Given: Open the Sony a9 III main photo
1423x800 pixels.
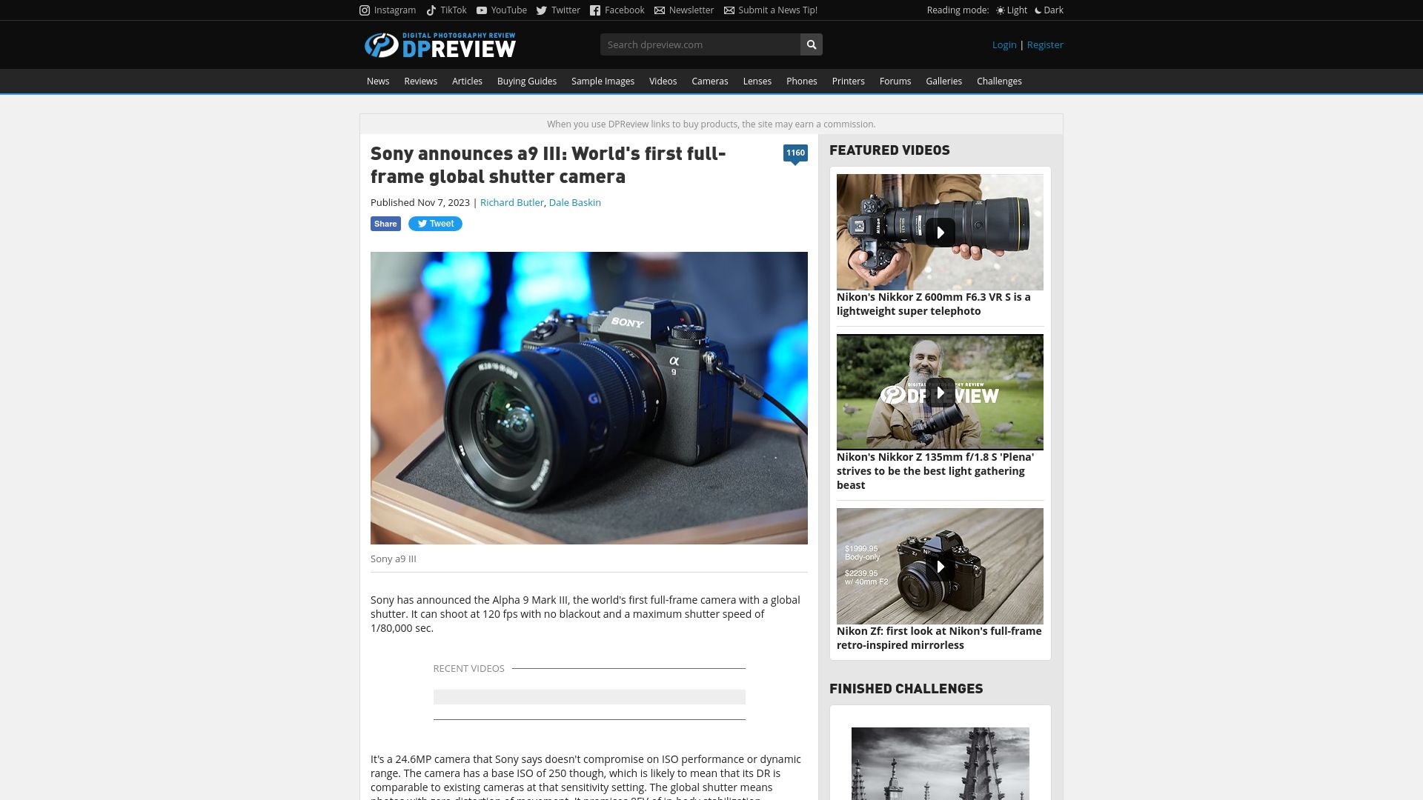Looking at the screenshot, I should click(x=589, y=398).
